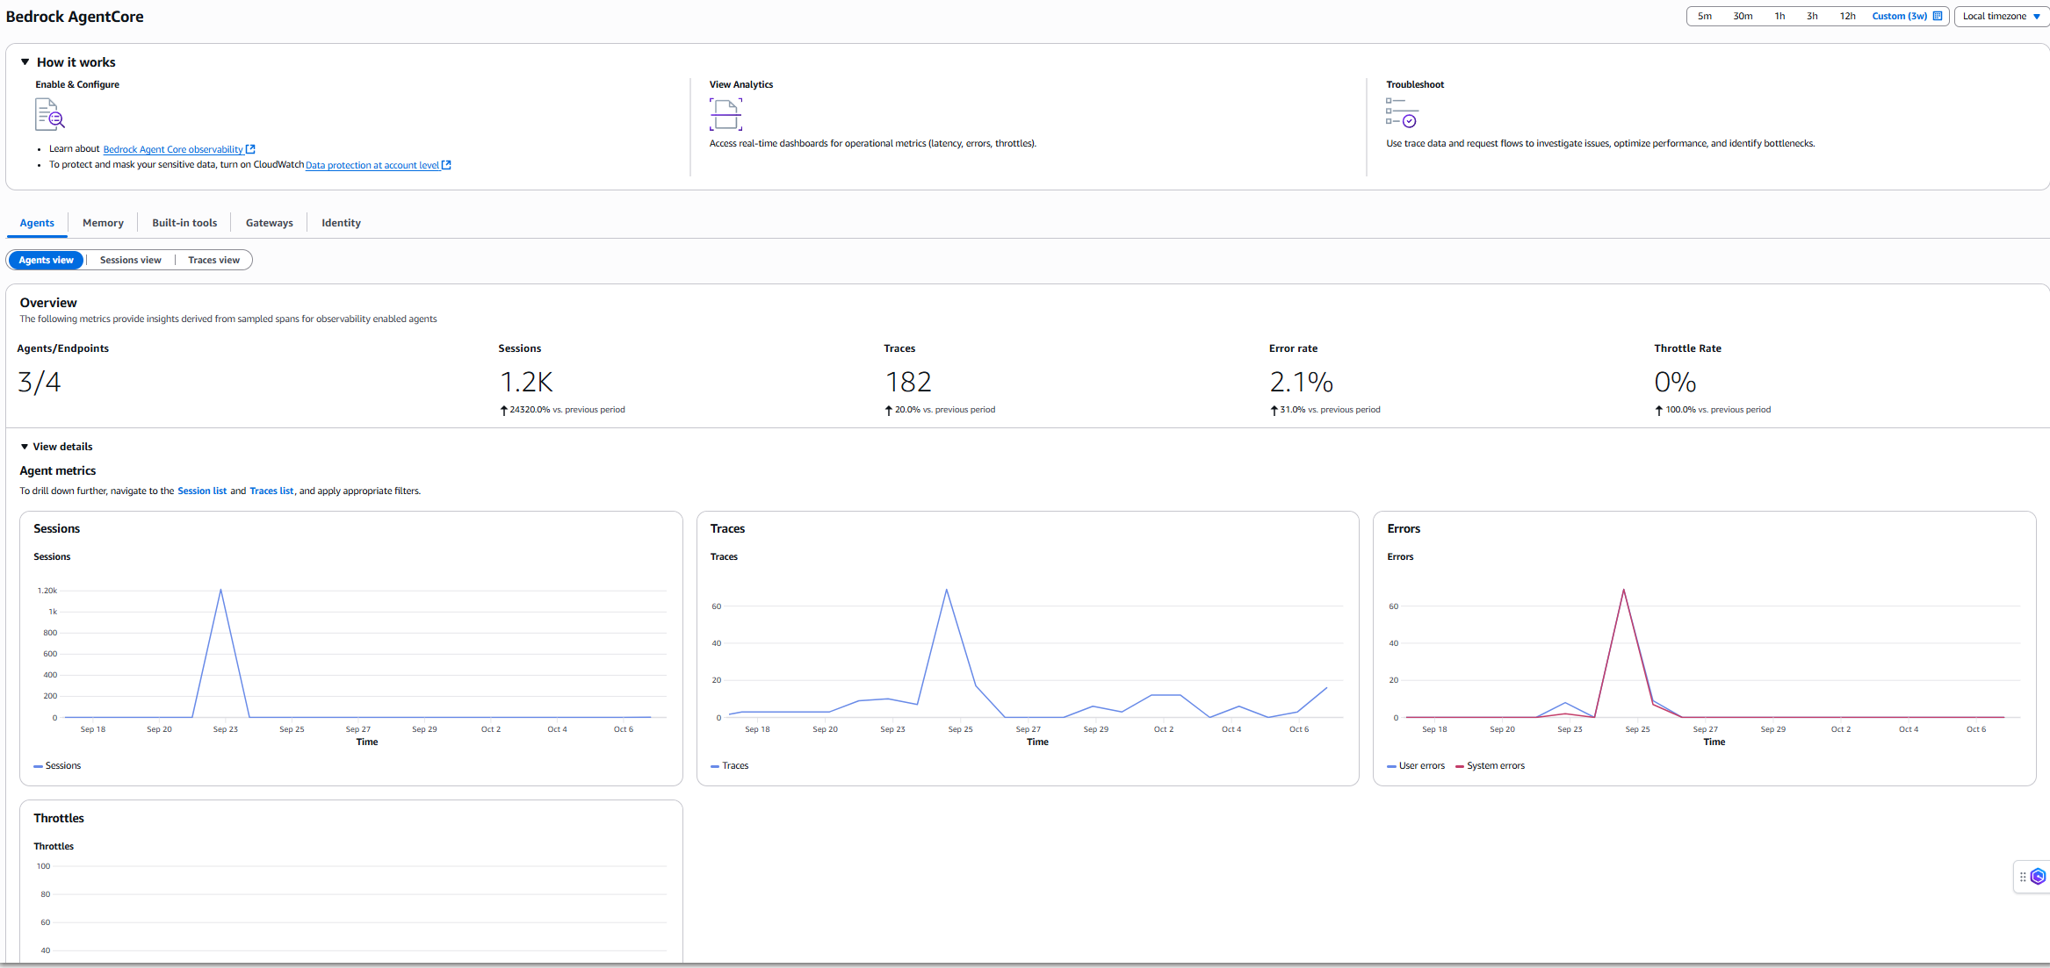2050x968 pixels.
Task: Open the Memory tab
Action: click(x=103, y=223)
